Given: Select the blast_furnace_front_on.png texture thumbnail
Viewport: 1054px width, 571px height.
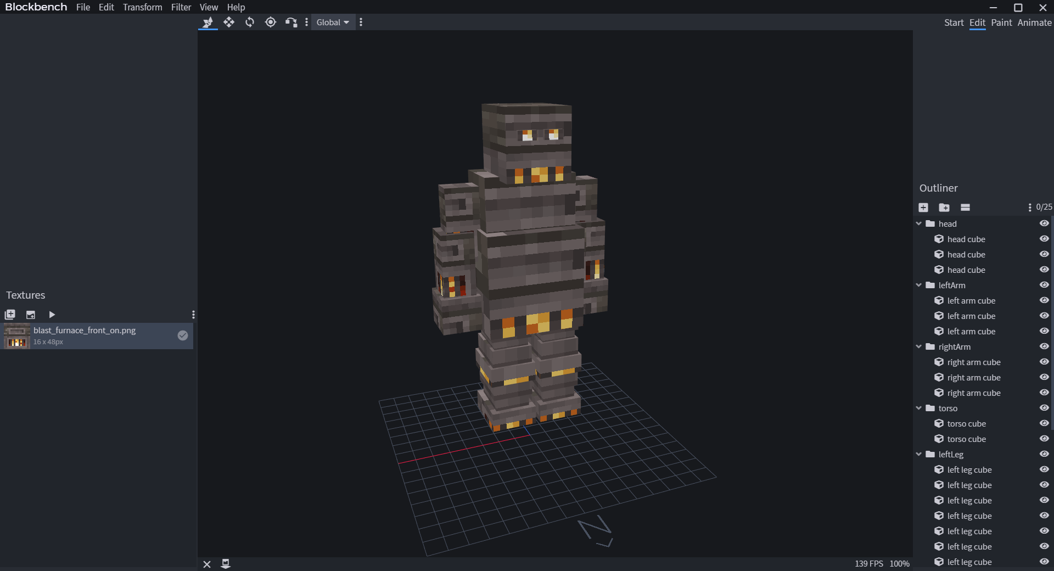Looking at the screenshot, I should [16, 336].
